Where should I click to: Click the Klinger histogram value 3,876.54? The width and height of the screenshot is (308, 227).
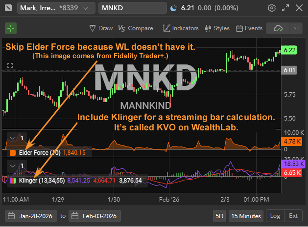coord(130,181)
